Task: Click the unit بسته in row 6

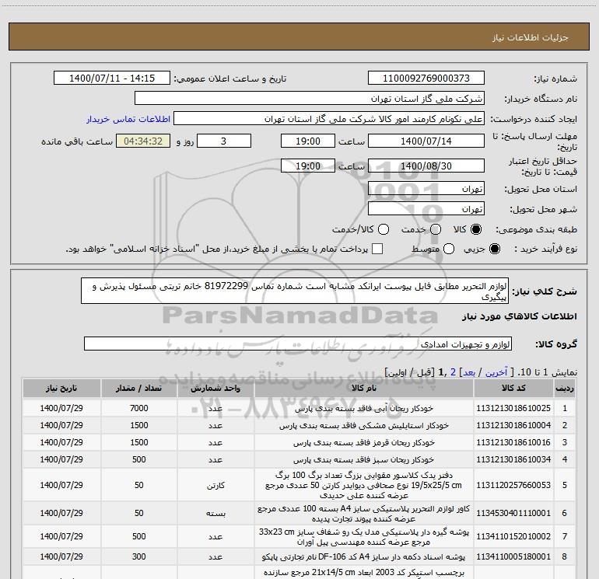Action: (215, 514)
